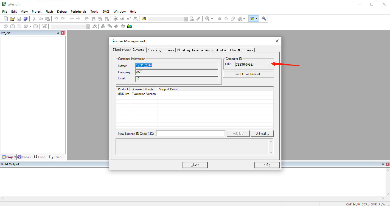Click the Uninstall button
This screenshot has width=390, height=206.
(x=262, y=133)
